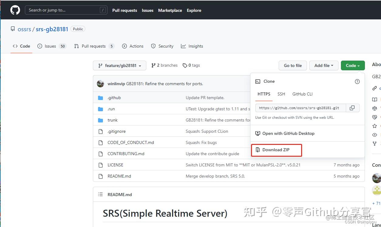
Task: Open the repository link icon in About section
Action: [x=374, y=88]
